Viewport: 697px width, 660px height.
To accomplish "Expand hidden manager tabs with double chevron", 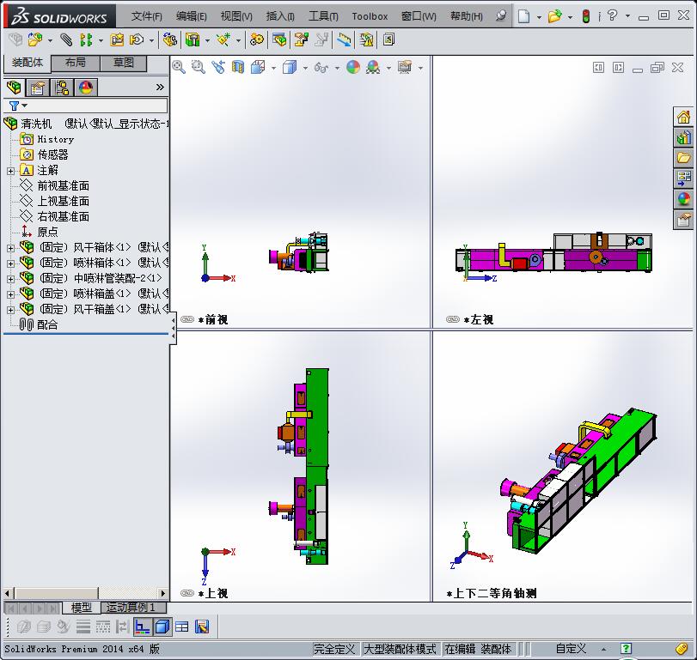I will pyautogui.click(x=160, y=88).
